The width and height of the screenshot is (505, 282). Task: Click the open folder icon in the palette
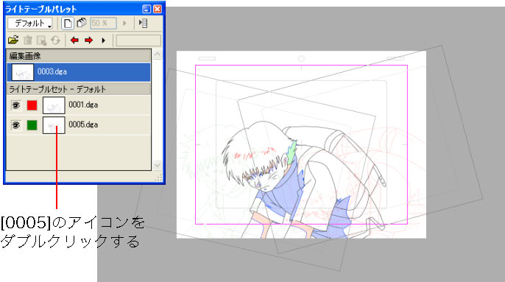click(13, 40)
